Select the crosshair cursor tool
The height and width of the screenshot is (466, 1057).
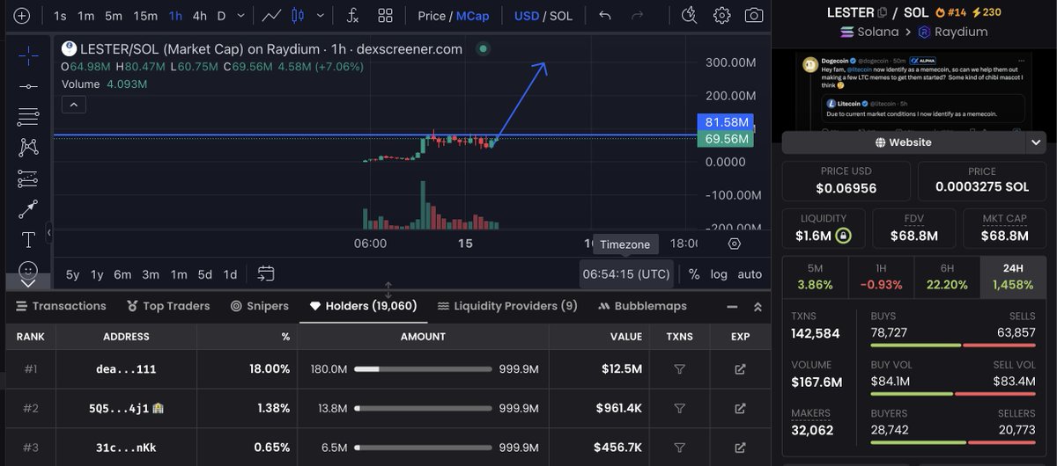pyautogui.click(x=28, y=55)
